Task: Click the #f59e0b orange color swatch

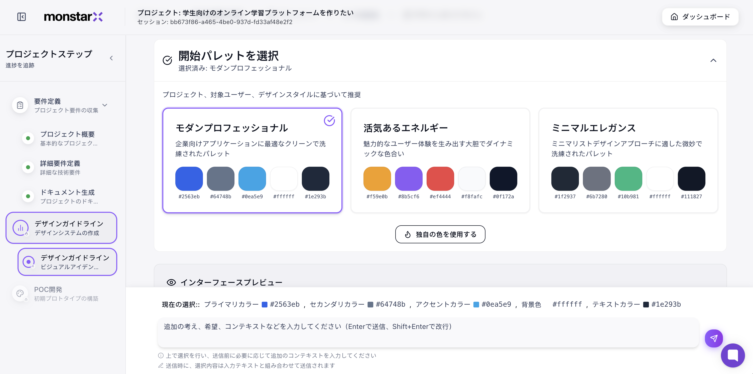Action: (x=376, y=178)
